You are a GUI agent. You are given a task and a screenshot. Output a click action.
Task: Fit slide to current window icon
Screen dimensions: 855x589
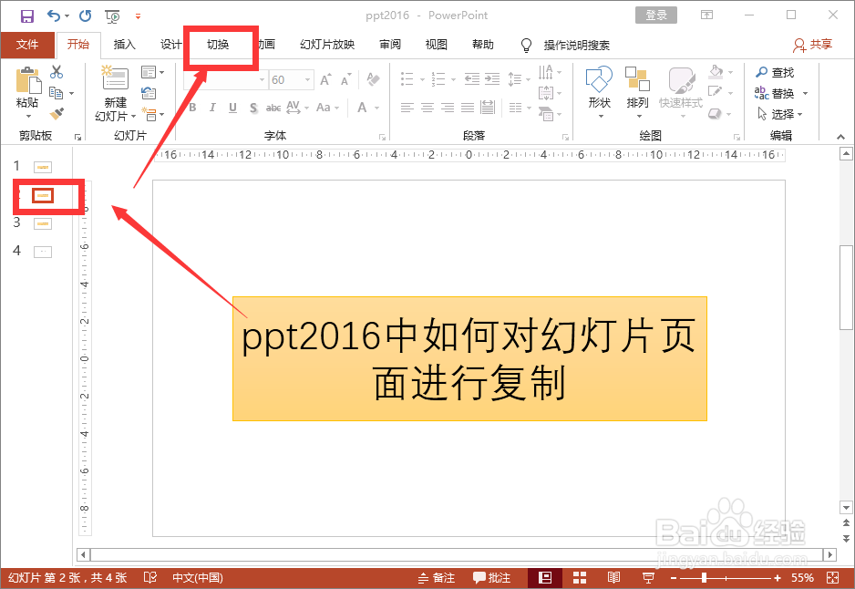(x=832, y=577)
